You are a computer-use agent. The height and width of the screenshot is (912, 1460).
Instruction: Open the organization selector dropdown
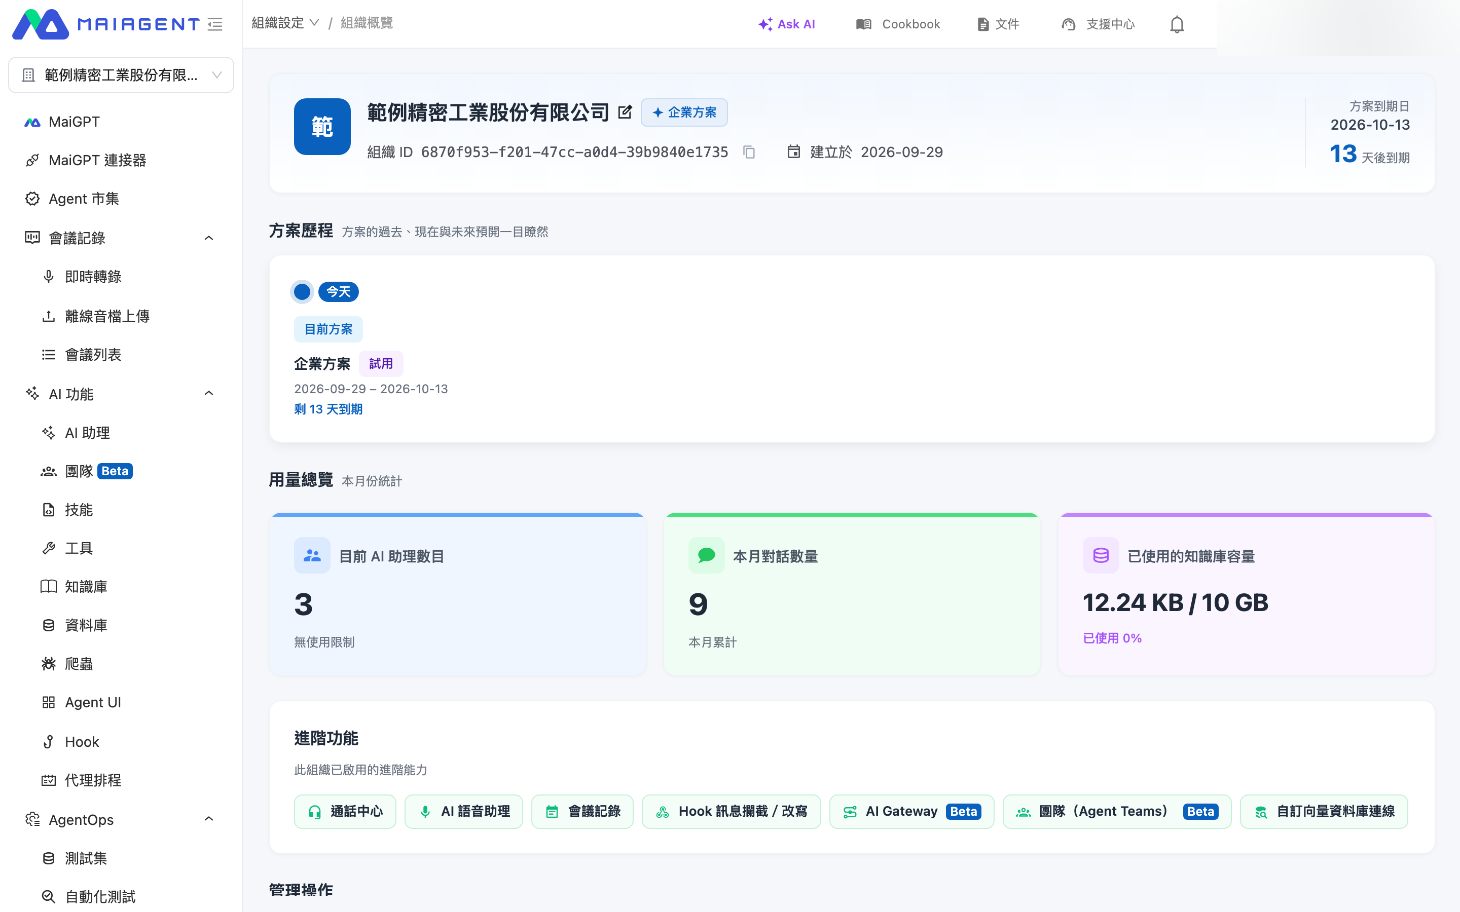tap(121, 75)
